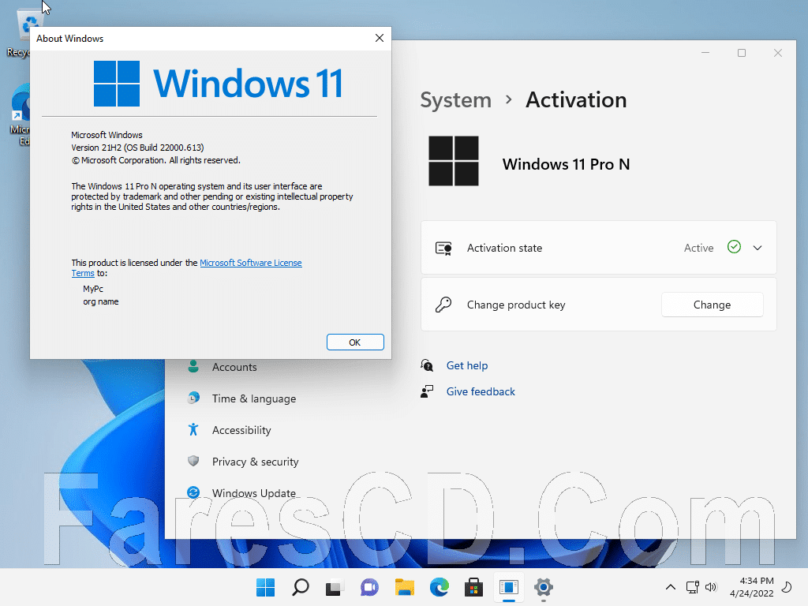Click the Accounts person icon
This screenshot has height=606, width=808.
tap(193, 366)
